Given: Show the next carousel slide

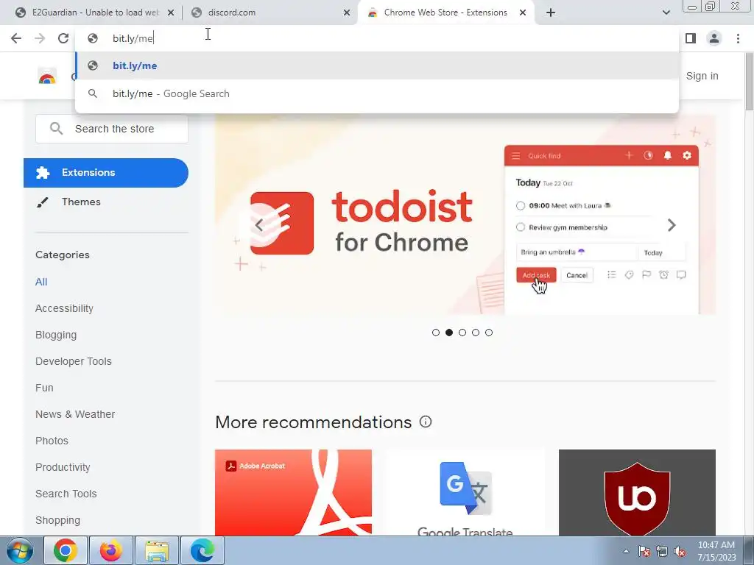Looking at the screenshot, I should pos(672,225).
